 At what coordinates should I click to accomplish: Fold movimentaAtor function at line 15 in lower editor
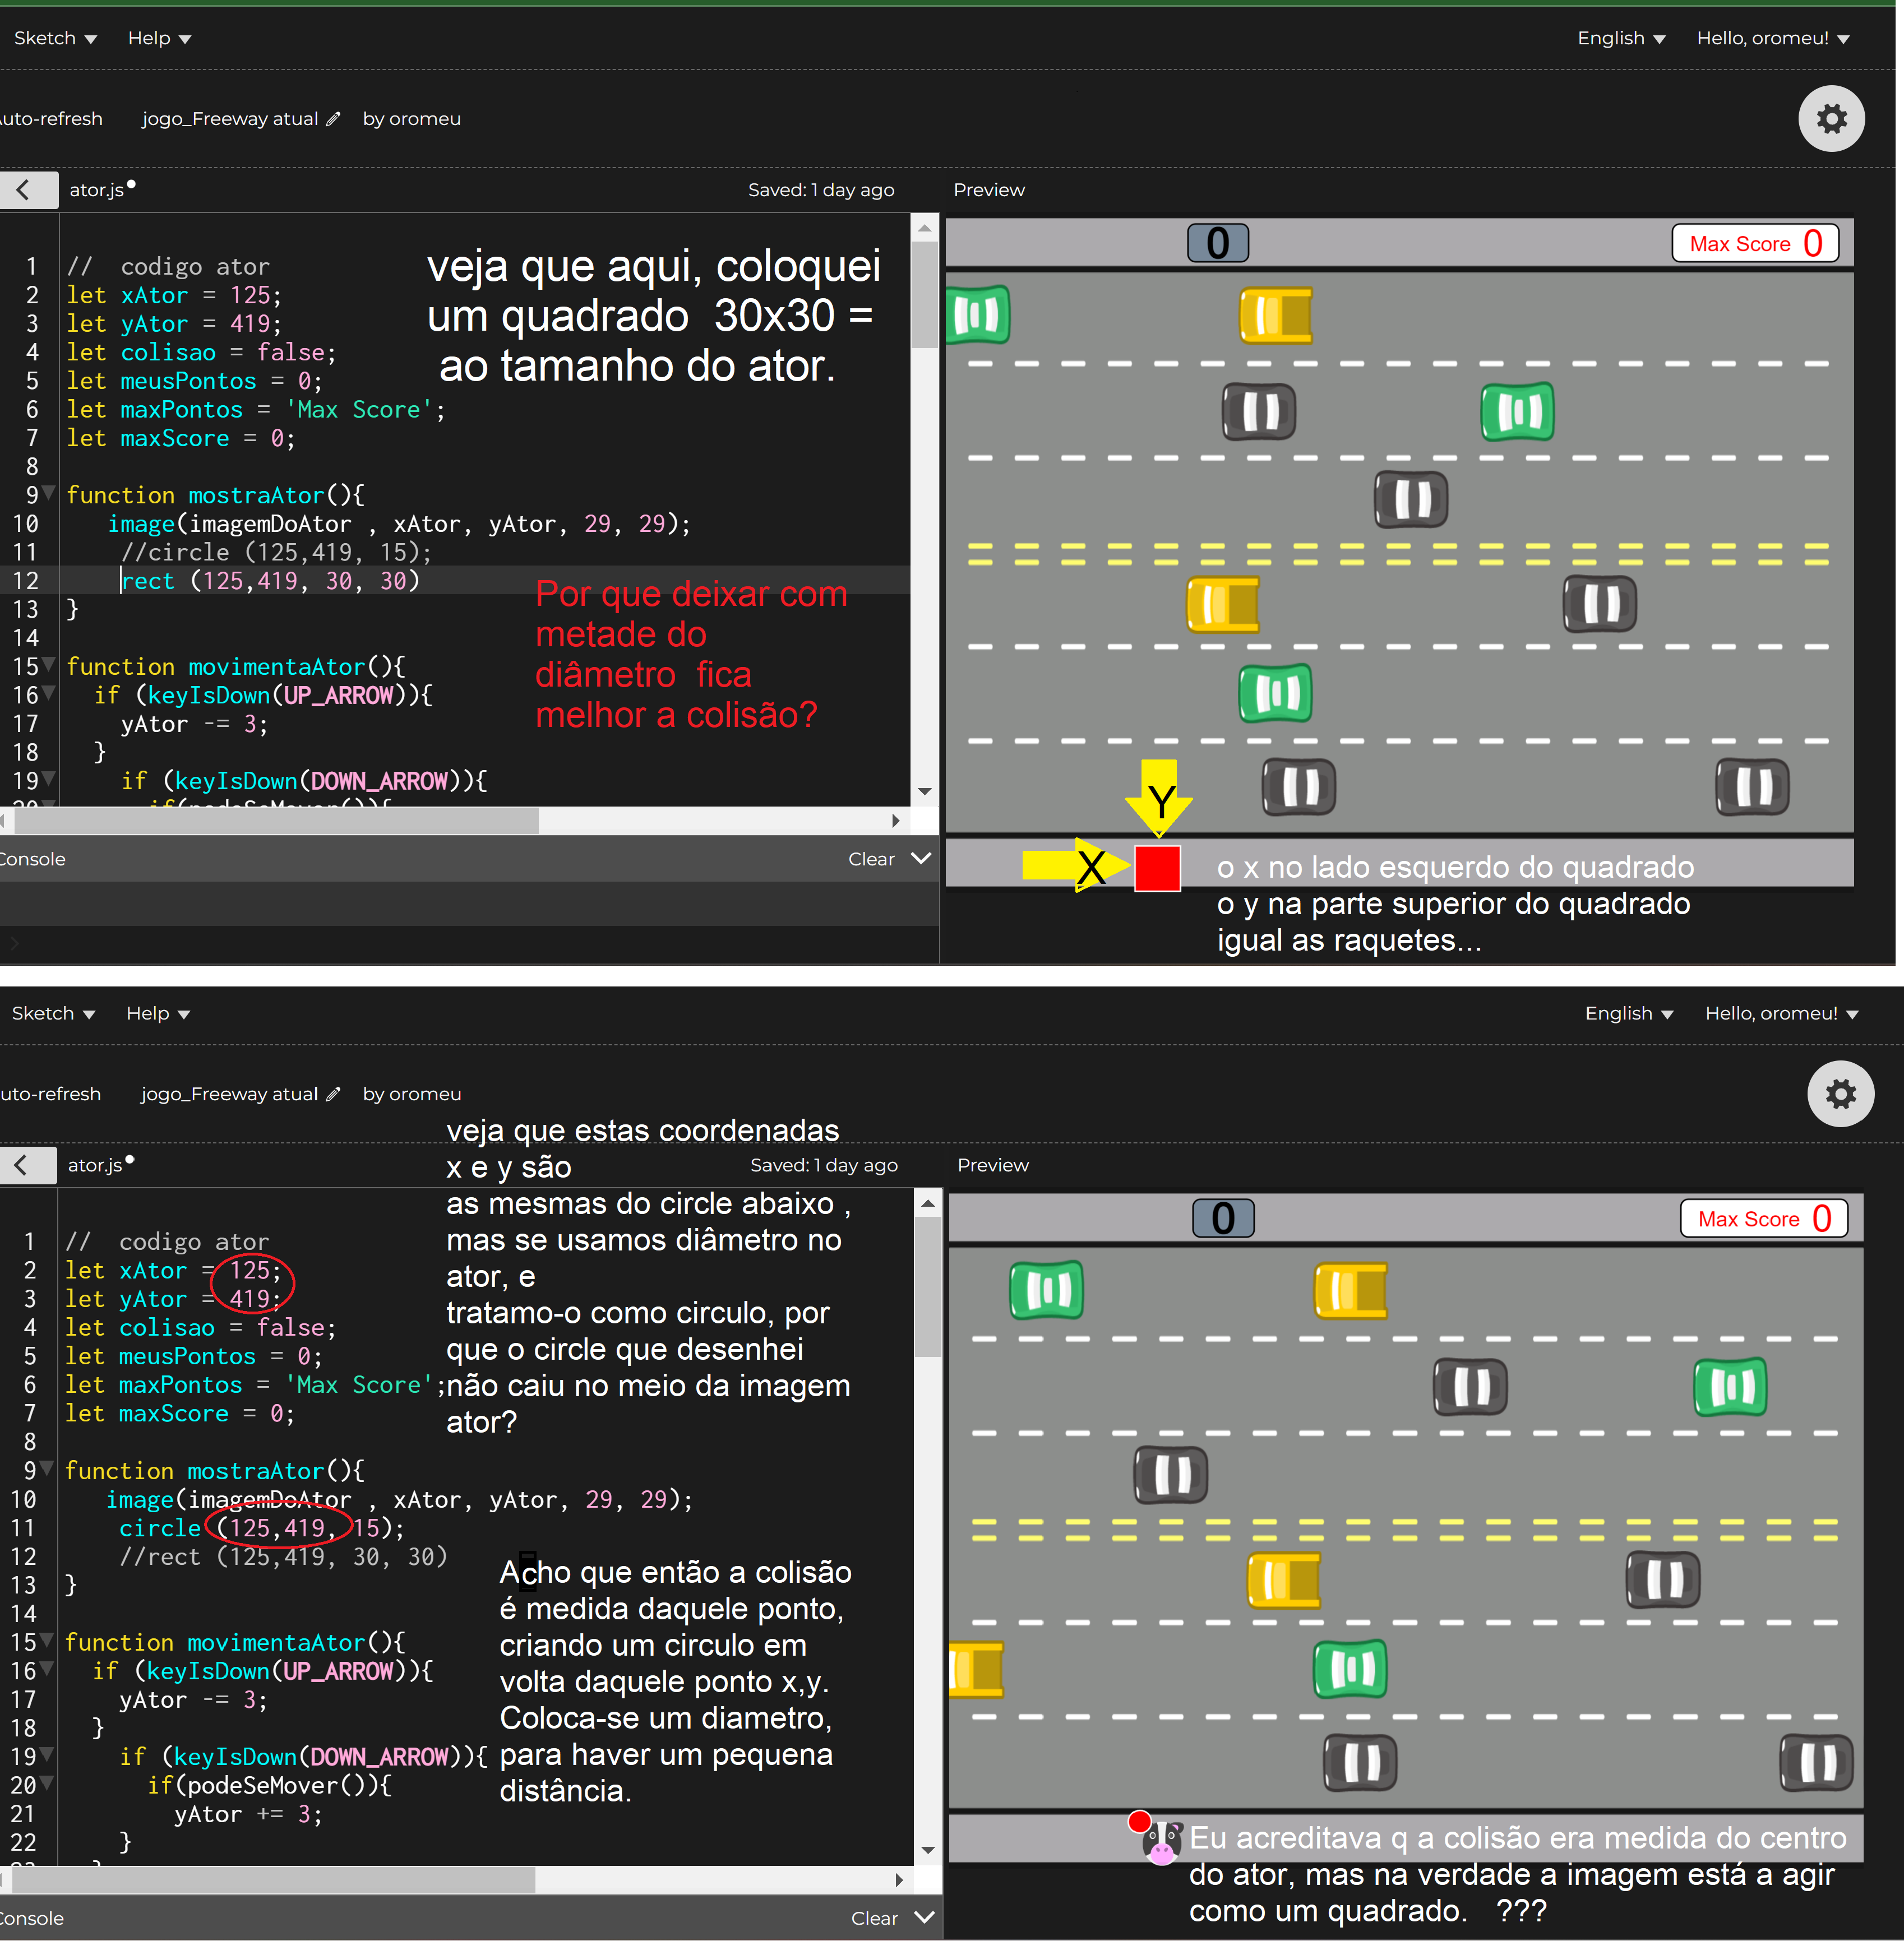click(47, 1640)
